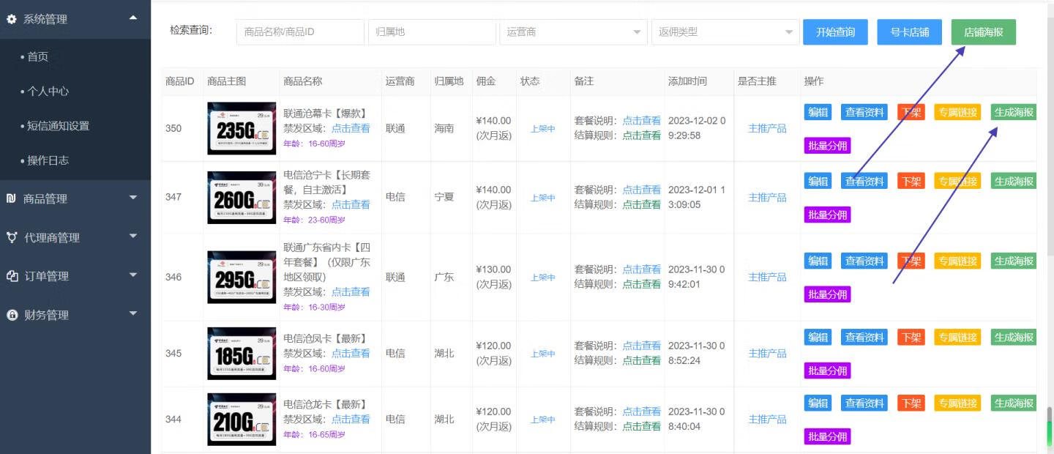The height and width of the screenshot is (454, 1054).
Task: Click the 商品管理 sidebar icon
Action: 12,198
